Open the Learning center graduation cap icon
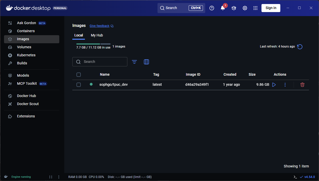 (x=234, y=8)
